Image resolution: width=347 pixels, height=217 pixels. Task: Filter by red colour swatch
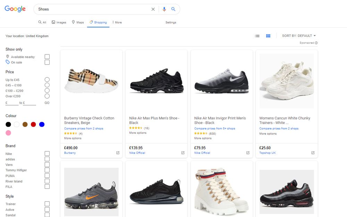(33, 124)
